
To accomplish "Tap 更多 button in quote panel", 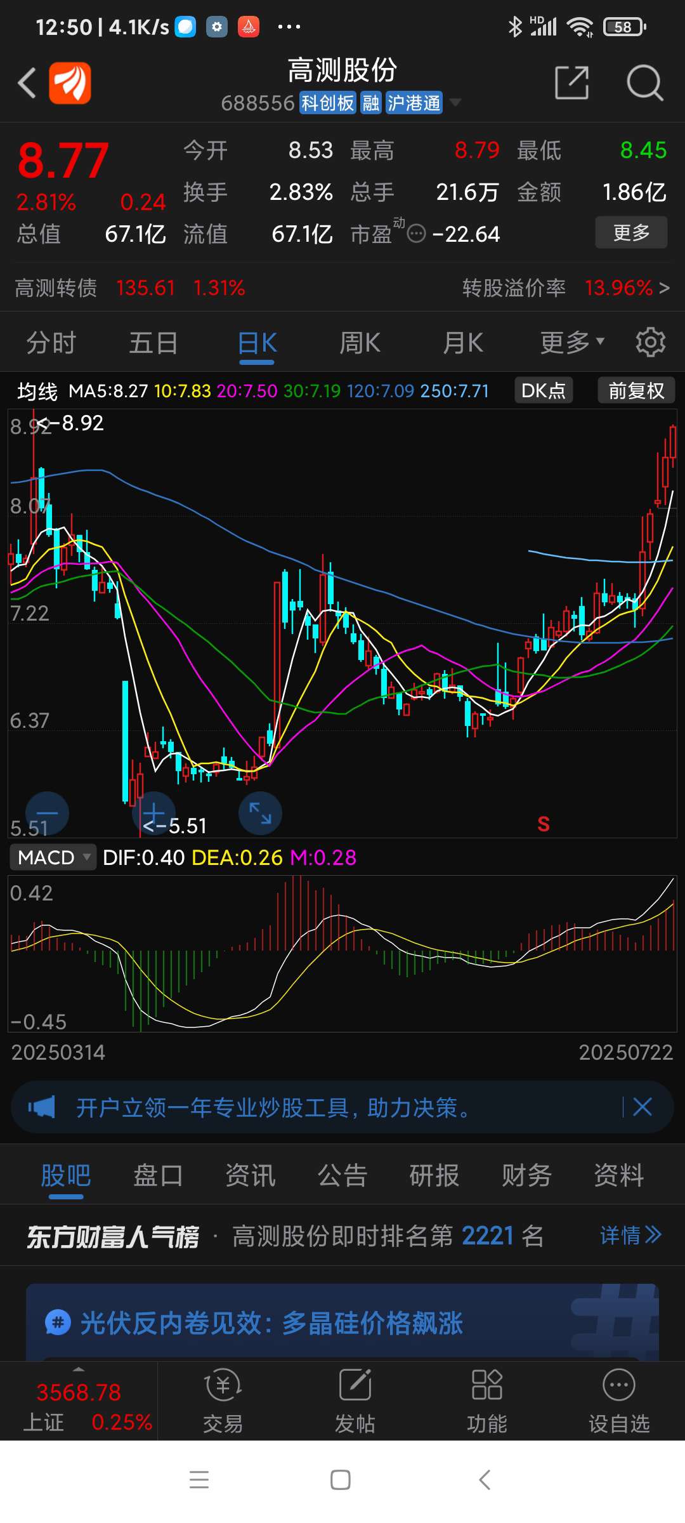I will [631, 232].
